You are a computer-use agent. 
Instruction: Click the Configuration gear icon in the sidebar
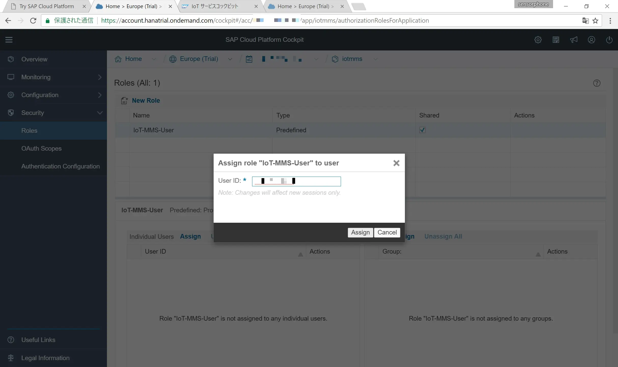[x=11, y=95]
